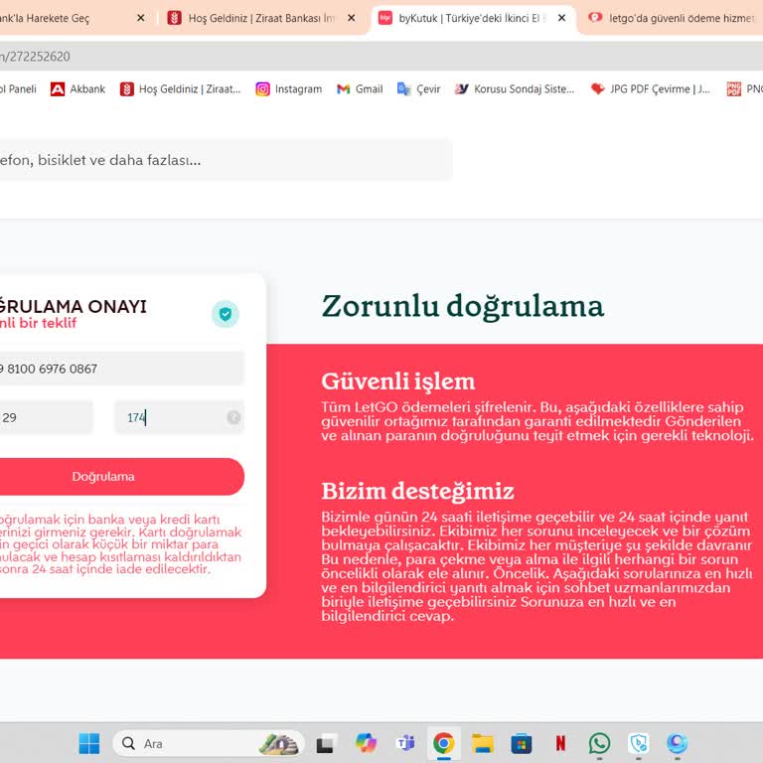Open File Explorer from the taskbar

coord(483,743)
